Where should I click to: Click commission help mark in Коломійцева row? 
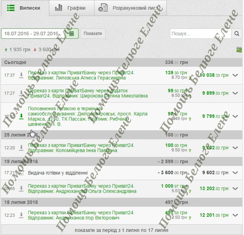coord(190,151)
